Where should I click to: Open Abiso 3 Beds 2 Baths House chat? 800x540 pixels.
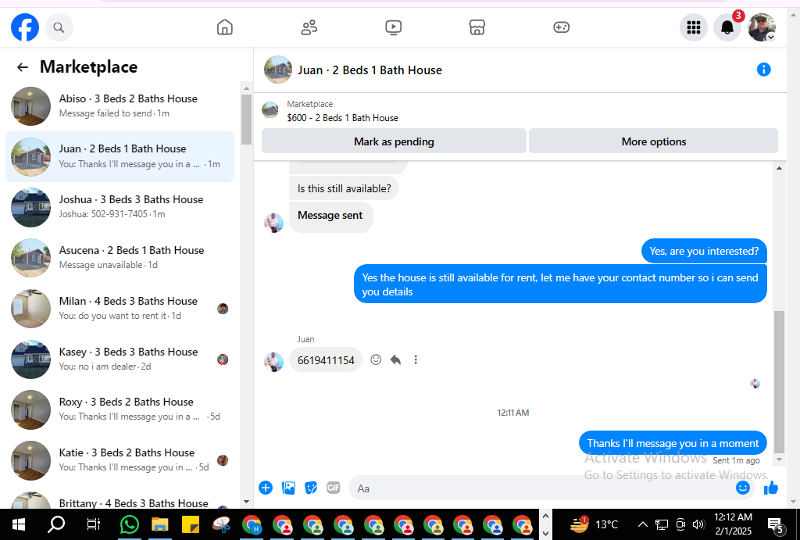(120, 105)
